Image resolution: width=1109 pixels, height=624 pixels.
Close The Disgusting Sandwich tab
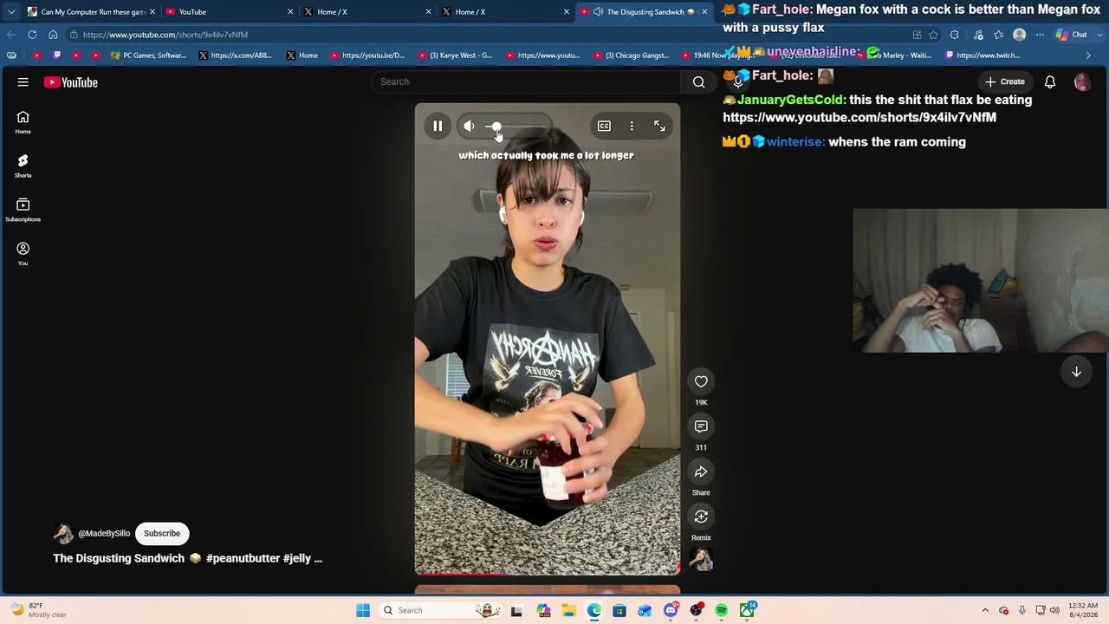704,12
